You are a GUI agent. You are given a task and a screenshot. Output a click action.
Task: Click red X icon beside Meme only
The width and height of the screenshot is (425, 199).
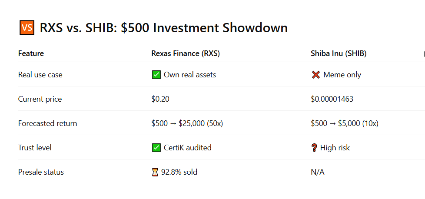click(316, 75)
